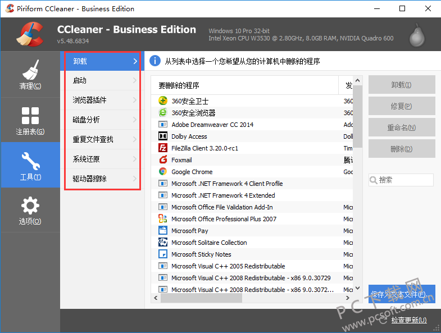441x333 pixels.
Task: Click title bar CCleaner app icon
Action: [x=10, y=8]
